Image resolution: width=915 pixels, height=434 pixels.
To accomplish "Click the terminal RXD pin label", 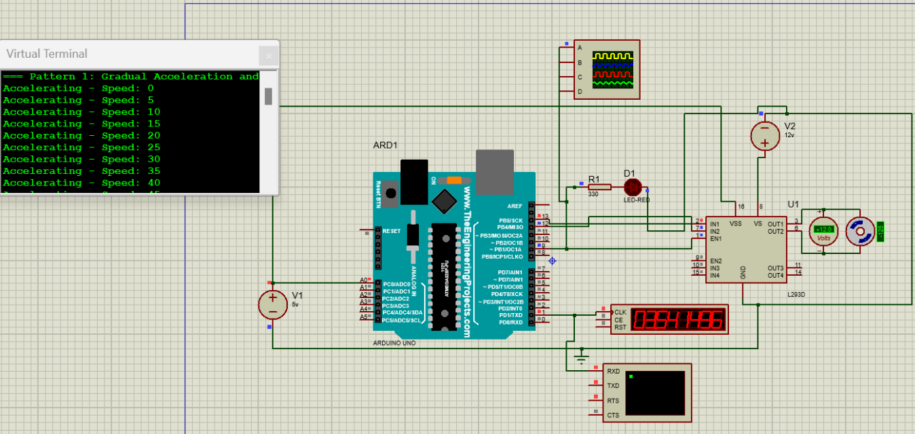I will click(613, 372).
